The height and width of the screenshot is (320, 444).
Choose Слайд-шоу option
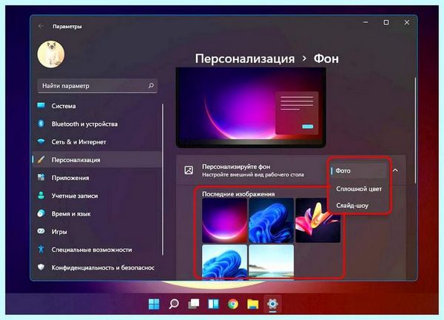352,205
